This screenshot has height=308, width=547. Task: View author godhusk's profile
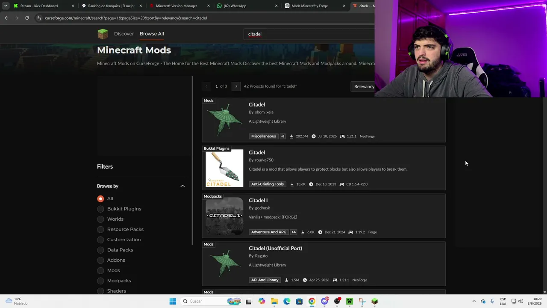click(x=262, y=208)
